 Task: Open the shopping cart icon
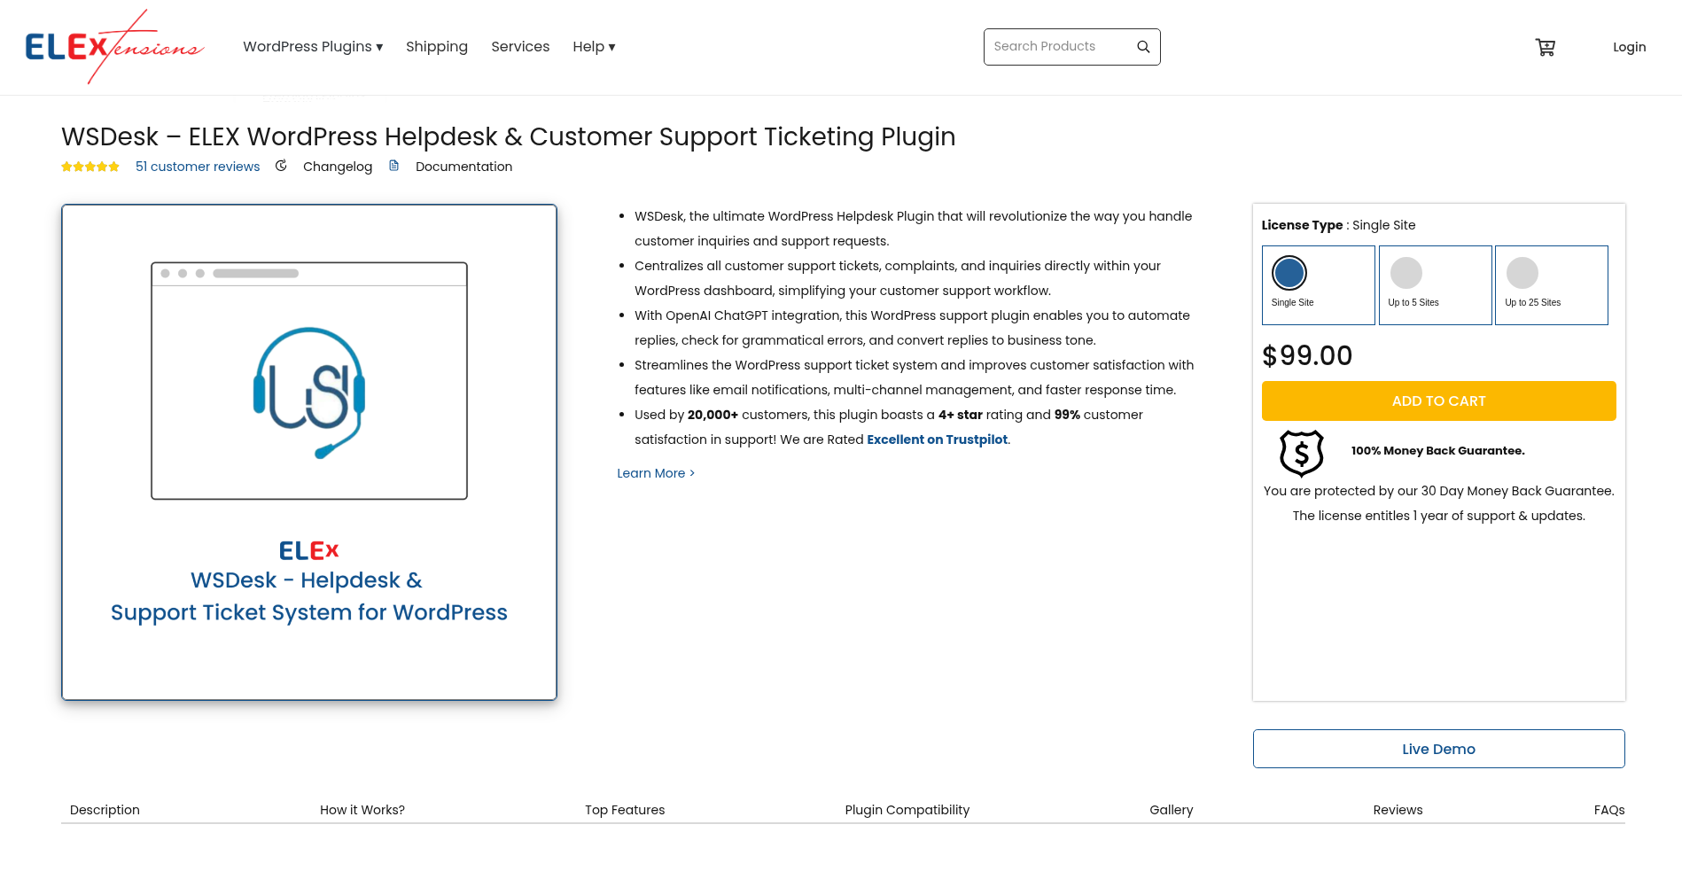click(1545, 47)
